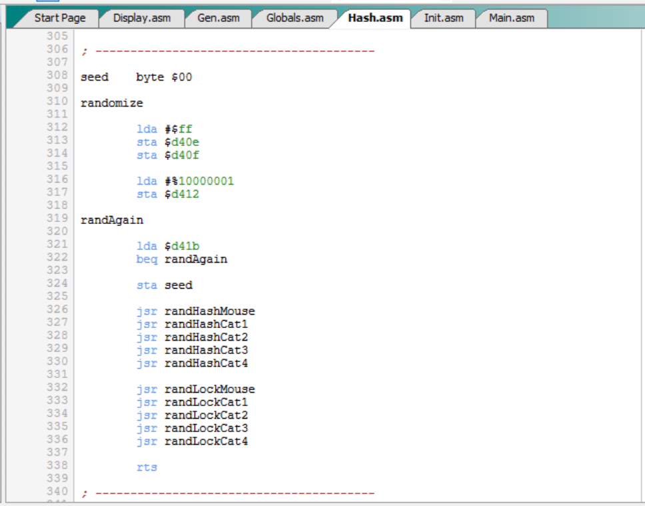The image size is (645, 506).
Task: Select the Gen.asm tab
Action: pyautogui.click(x=218, y=18)
